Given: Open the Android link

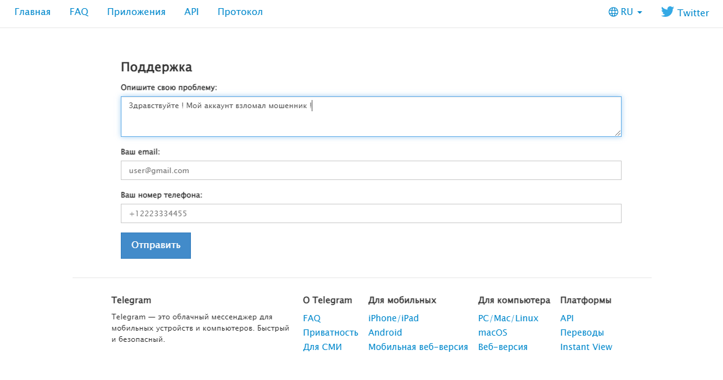Looking at the screenshot, I should [x=384, y=332].
